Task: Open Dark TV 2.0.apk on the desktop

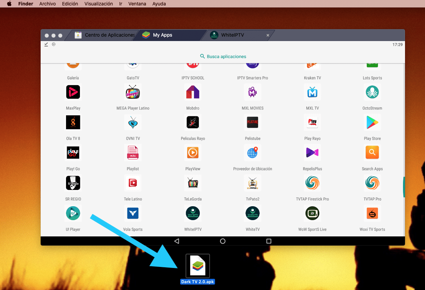Action: [197, 266]
